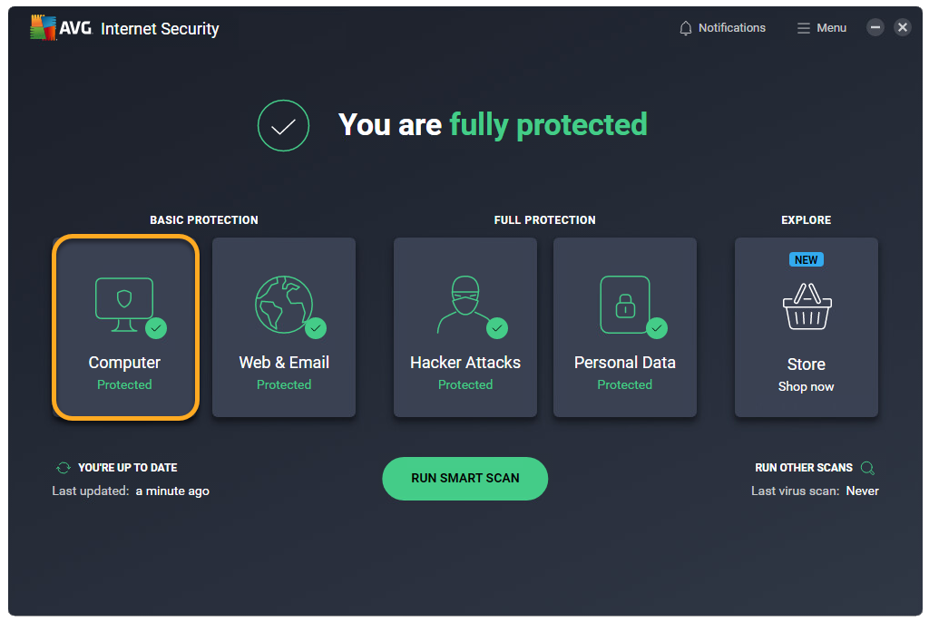Click the hamburger menu icon
The image size is (929, 622).
click(x=803, y=28)
